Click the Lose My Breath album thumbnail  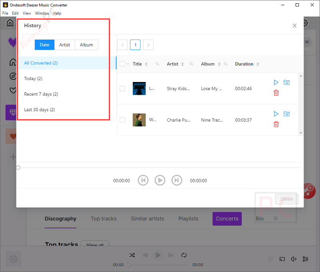point(139,88)
